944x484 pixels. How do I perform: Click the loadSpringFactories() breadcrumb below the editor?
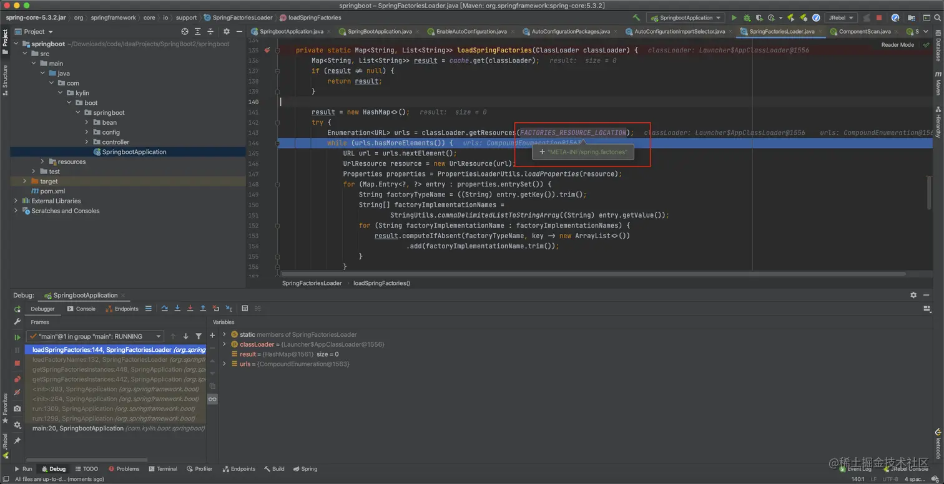pyautogui.click(x=381, y=283)
